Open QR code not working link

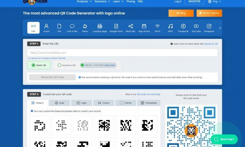coord(148,94)
